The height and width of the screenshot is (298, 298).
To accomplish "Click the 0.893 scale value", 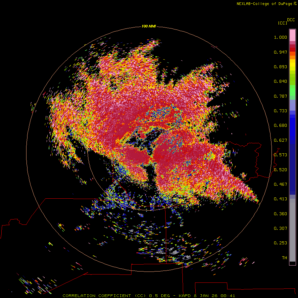I will [280, 67].
